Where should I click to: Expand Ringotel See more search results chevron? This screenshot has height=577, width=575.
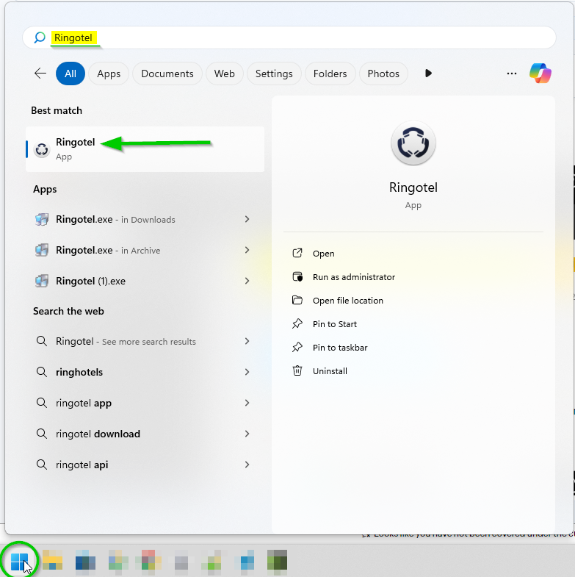point(247,342)
